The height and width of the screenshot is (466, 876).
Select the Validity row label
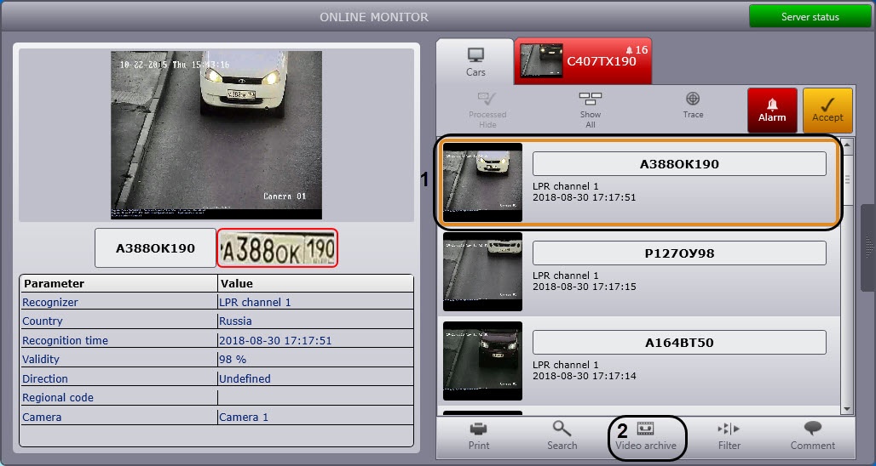(x=41, y=359)
